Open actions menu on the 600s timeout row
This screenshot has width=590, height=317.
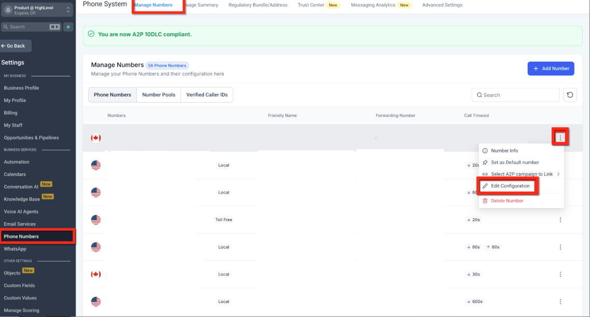(x=560, y=301)
